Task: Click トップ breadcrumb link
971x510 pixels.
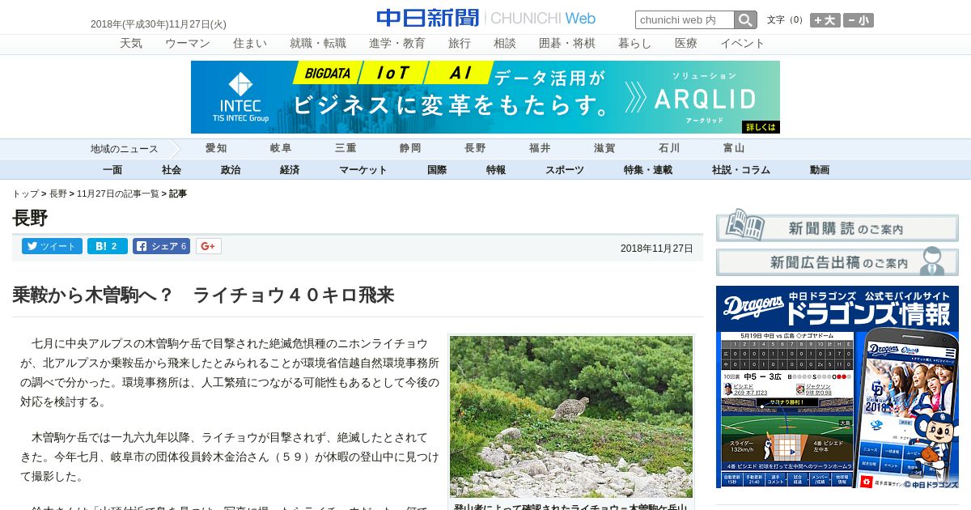Action: [25, 194]
